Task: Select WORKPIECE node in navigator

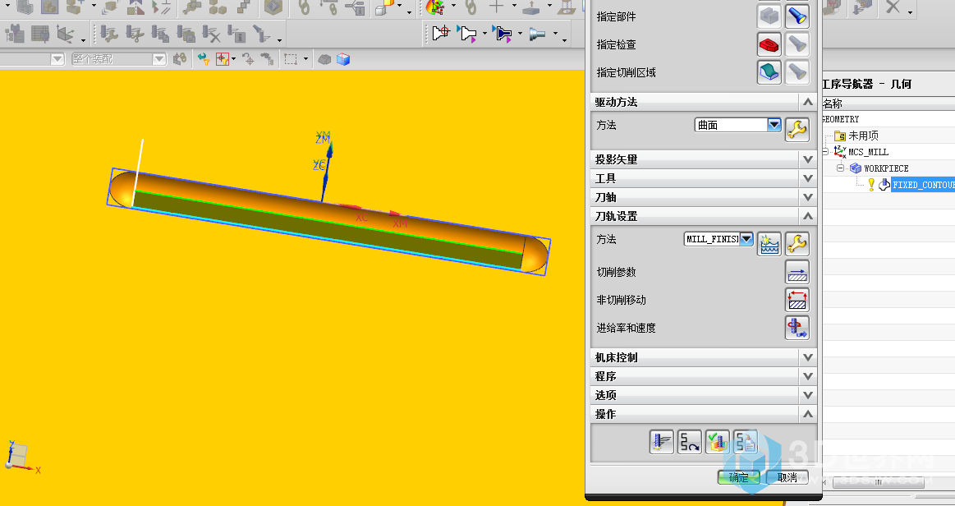Action: point(885,168)
